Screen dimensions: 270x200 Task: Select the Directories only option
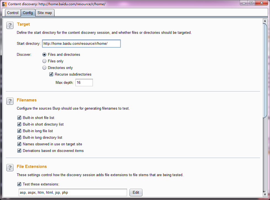tap(44, 68)
